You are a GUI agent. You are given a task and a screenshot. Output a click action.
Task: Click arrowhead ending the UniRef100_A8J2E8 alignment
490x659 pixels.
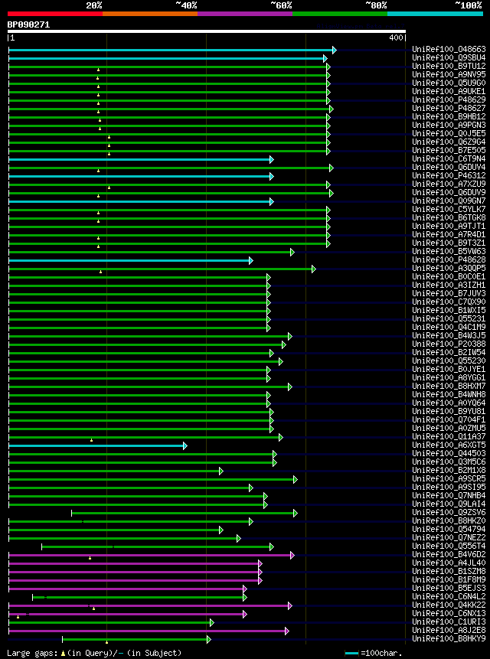point(286,631)
